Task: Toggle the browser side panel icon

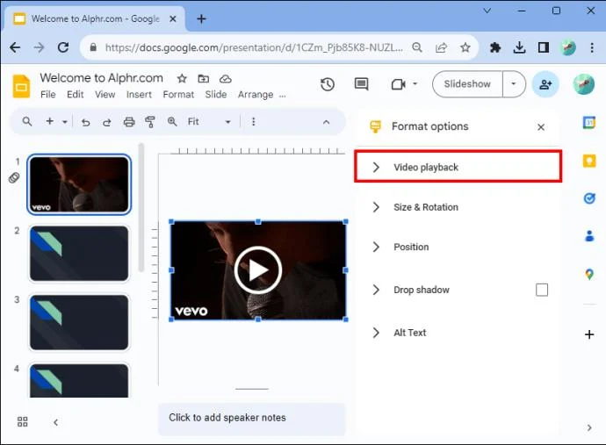Action: (x=544, y=47)
